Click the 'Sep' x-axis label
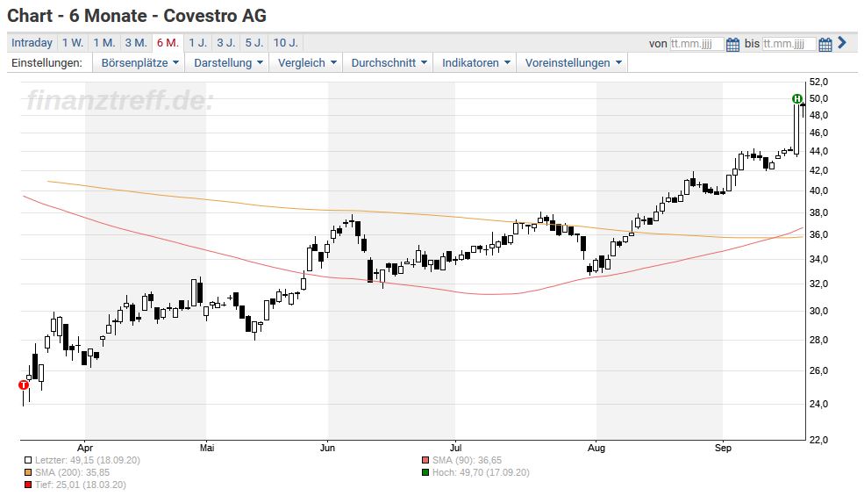 click(723, 448)
